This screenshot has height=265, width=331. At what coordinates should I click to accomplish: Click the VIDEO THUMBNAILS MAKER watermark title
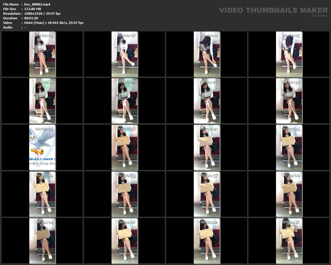coord(273,10)
